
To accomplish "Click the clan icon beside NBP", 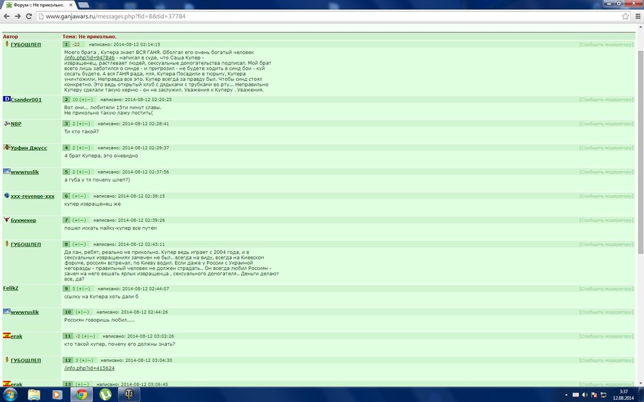I will pyautogui.click(x=6, y=123).
